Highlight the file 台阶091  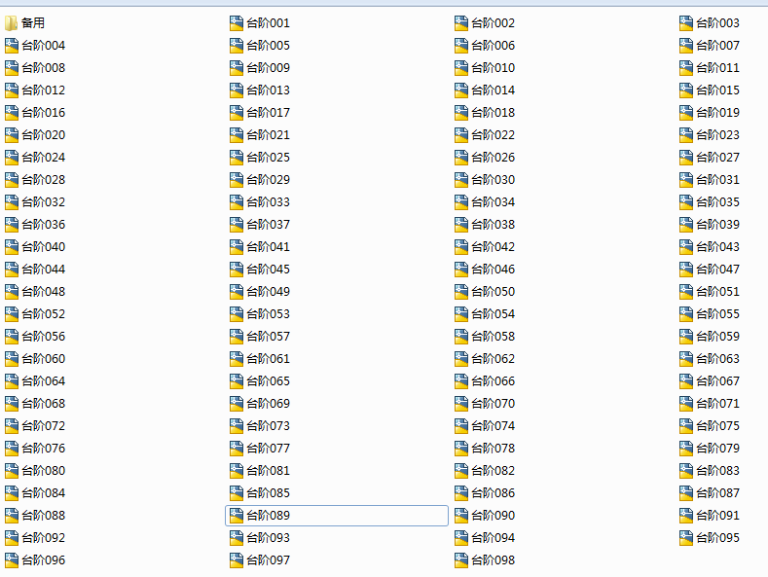(x=717, y=516)
